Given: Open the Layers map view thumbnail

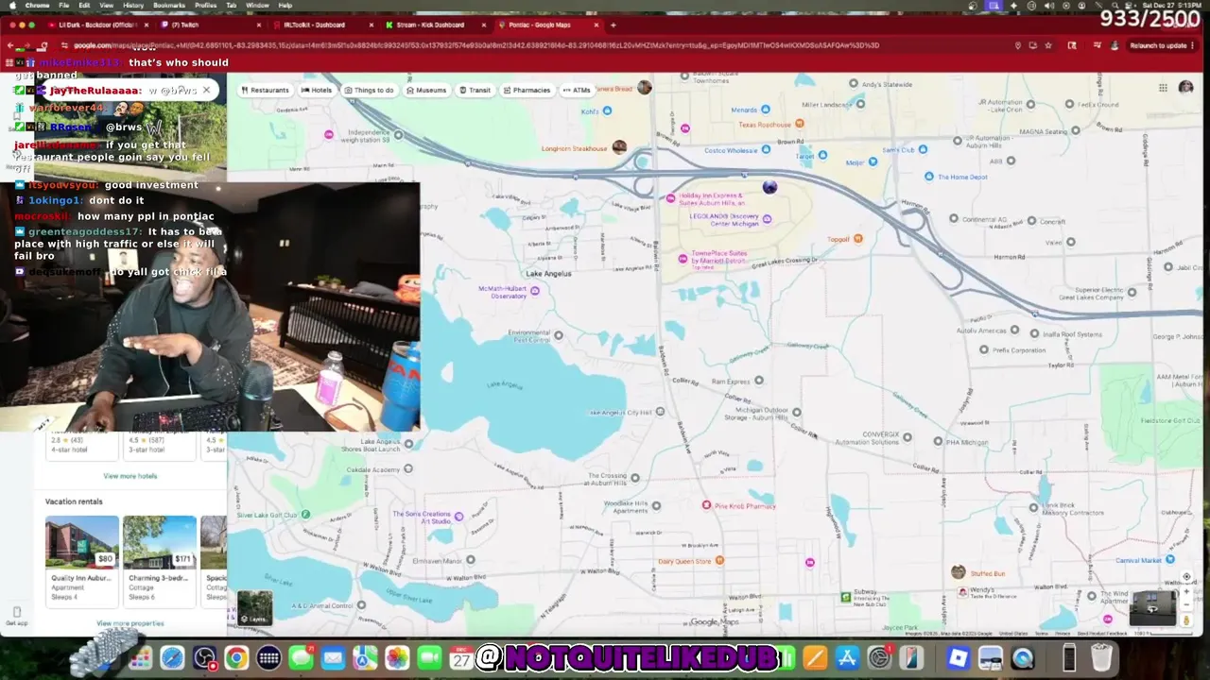Looking at the screenshot, I should point(254,607).
